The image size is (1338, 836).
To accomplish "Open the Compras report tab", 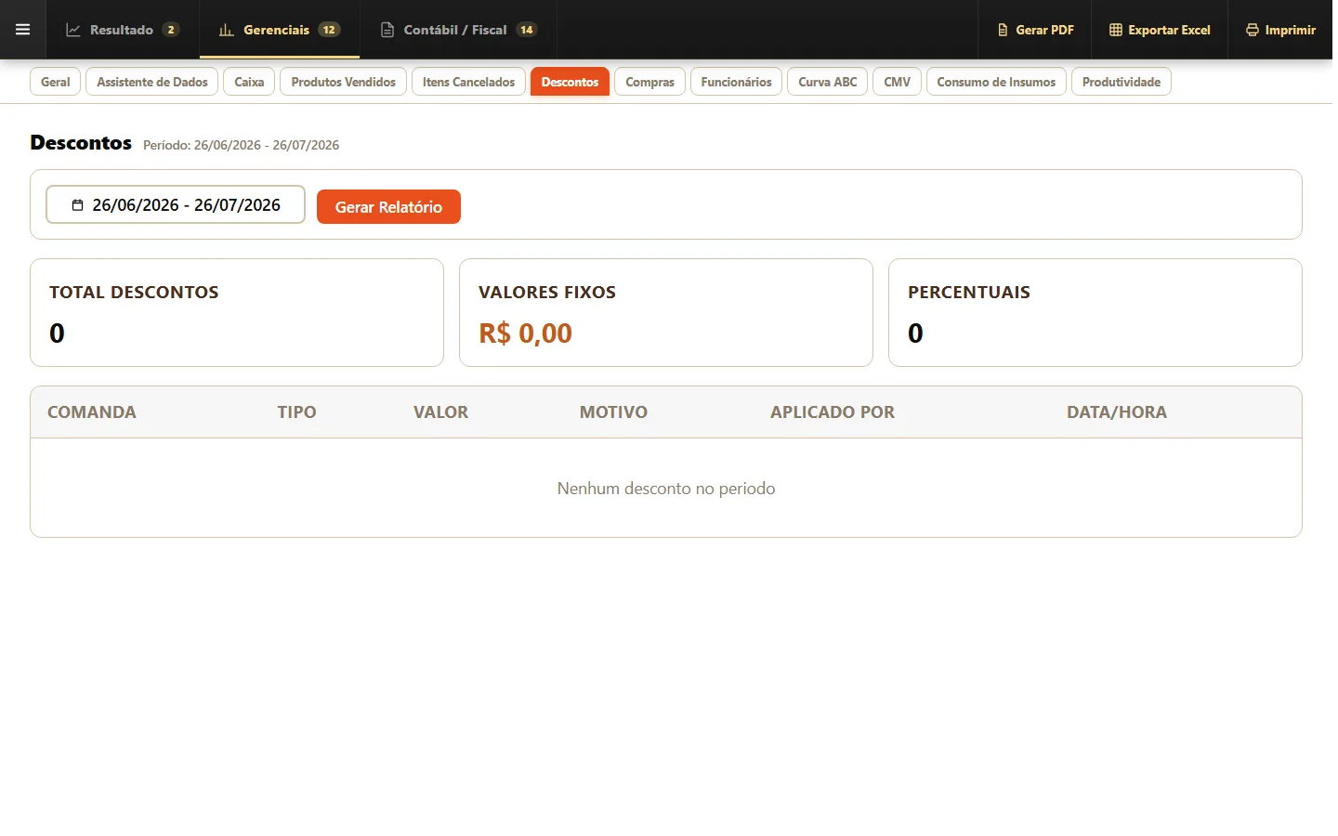I will [650, 82].
